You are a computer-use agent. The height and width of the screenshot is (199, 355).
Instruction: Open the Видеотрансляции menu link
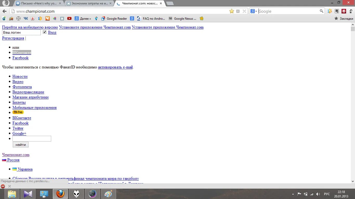tap(28, 92)
